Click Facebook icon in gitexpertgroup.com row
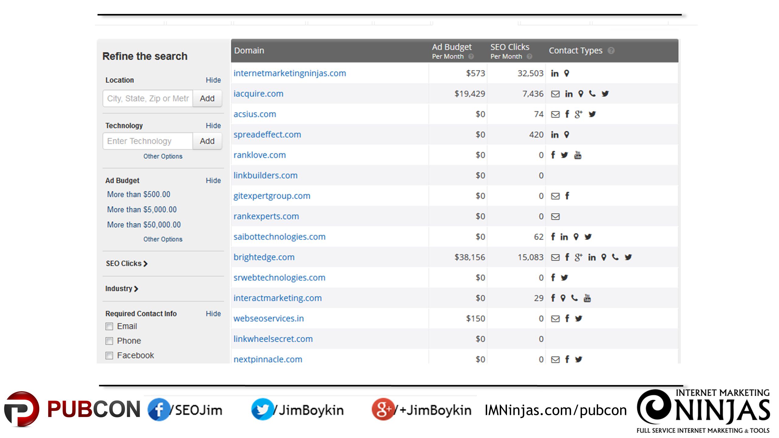779x438 pixels. click(567, 196)
